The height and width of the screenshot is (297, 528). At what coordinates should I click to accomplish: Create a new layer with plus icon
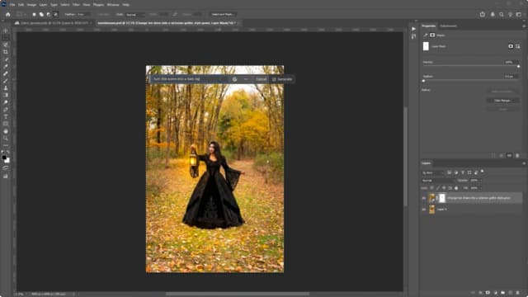coord(511,293)
